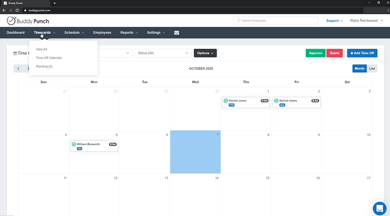Open the messages envelope icon
The width and height of the screenshot is (390, 216).
(x=176, y=33)
